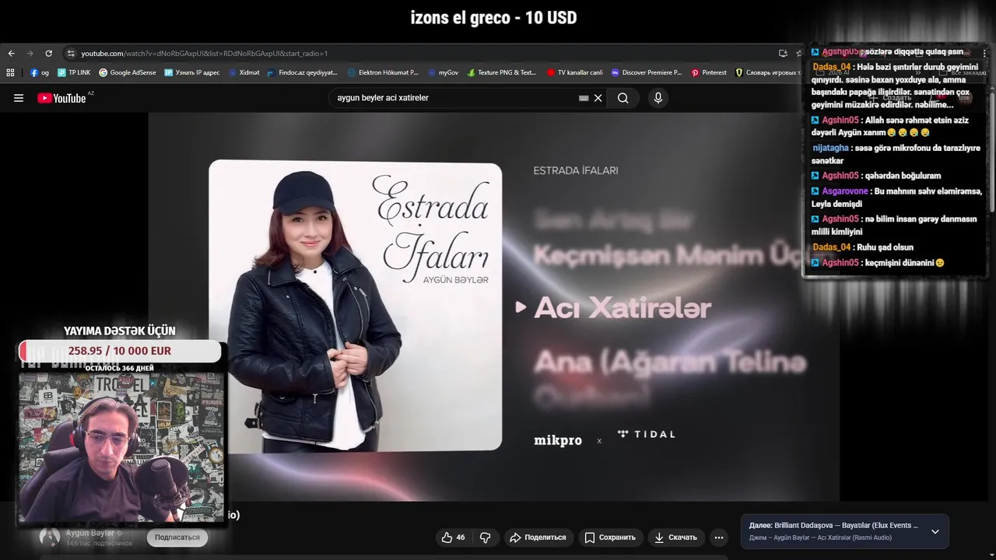Click the install/cast icon in address bar
The image size is (996, 560).
(x=783, y=54)
